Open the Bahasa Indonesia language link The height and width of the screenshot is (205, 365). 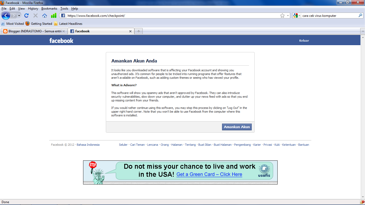coord(88,145)
